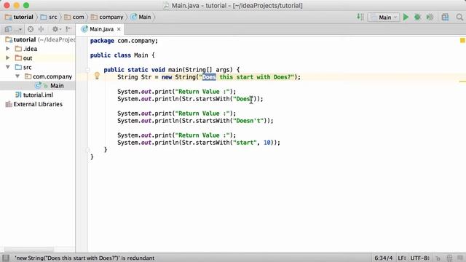Screen dimensions: 466x262
Task: Click Collapse All icon in project panel
Action: (x=41, y=29)
